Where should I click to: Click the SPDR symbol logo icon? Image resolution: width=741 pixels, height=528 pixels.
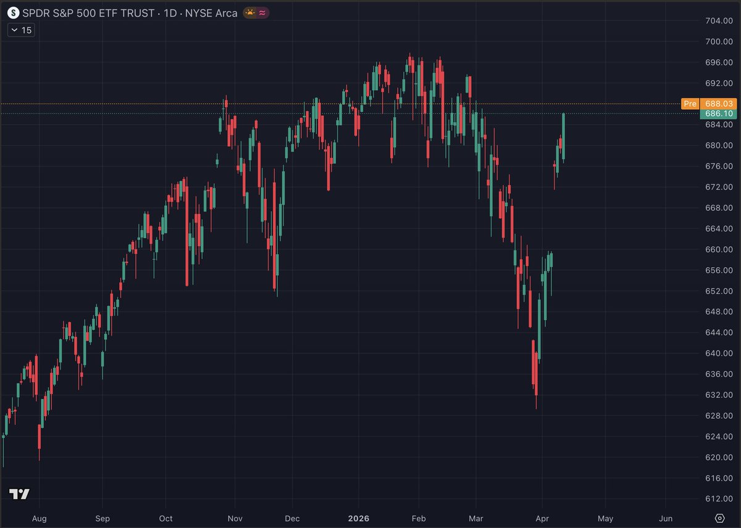[13, 12]
